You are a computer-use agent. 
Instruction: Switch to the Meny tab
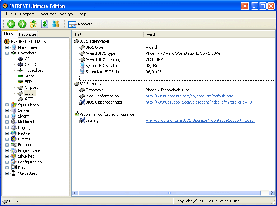[9, 34]
